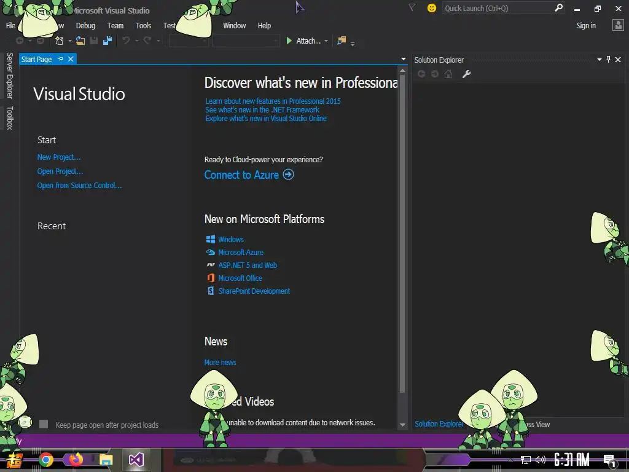Click the Visual Studio taskbar icon
Viewport: 629px width, 472px height.
[136, 460]
